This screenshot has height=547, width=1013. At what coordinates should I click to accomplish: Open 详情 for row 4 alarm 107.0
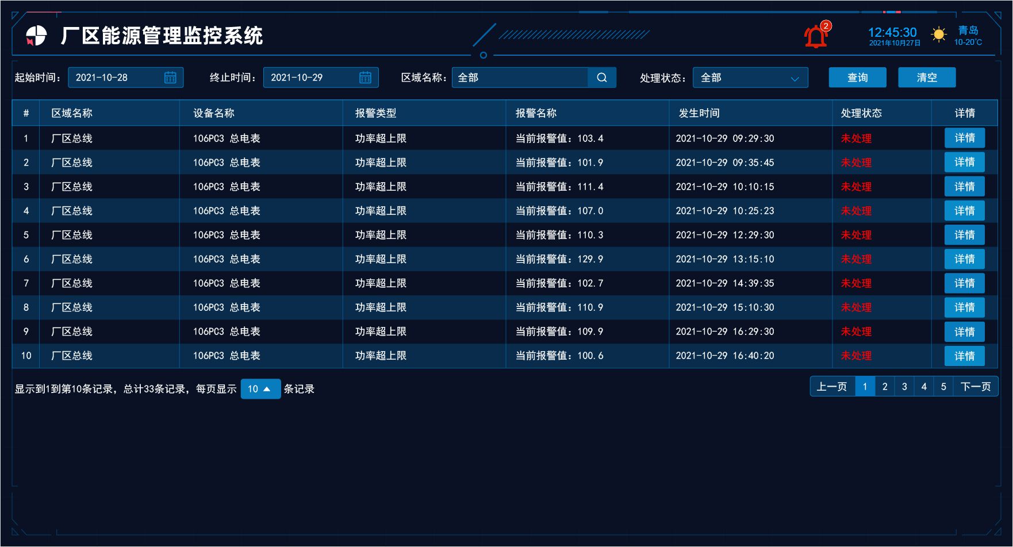tap(965, 210)
